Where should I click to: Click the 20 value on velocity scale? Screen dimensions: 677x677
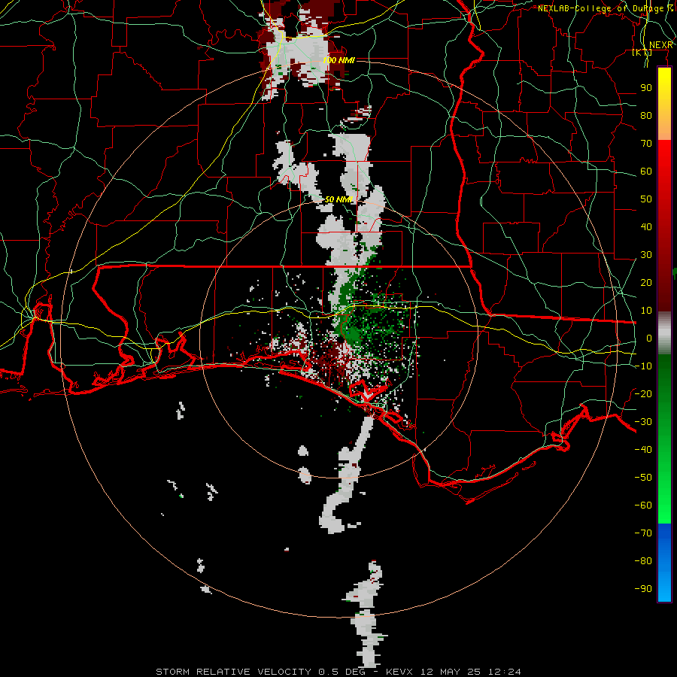coord(646,282)
